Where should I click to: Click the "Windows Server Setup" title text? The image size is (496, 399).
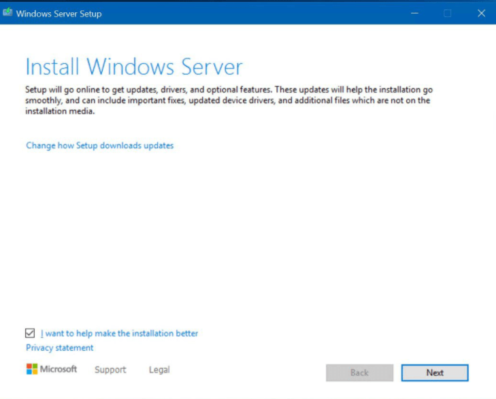pos(59,13)
